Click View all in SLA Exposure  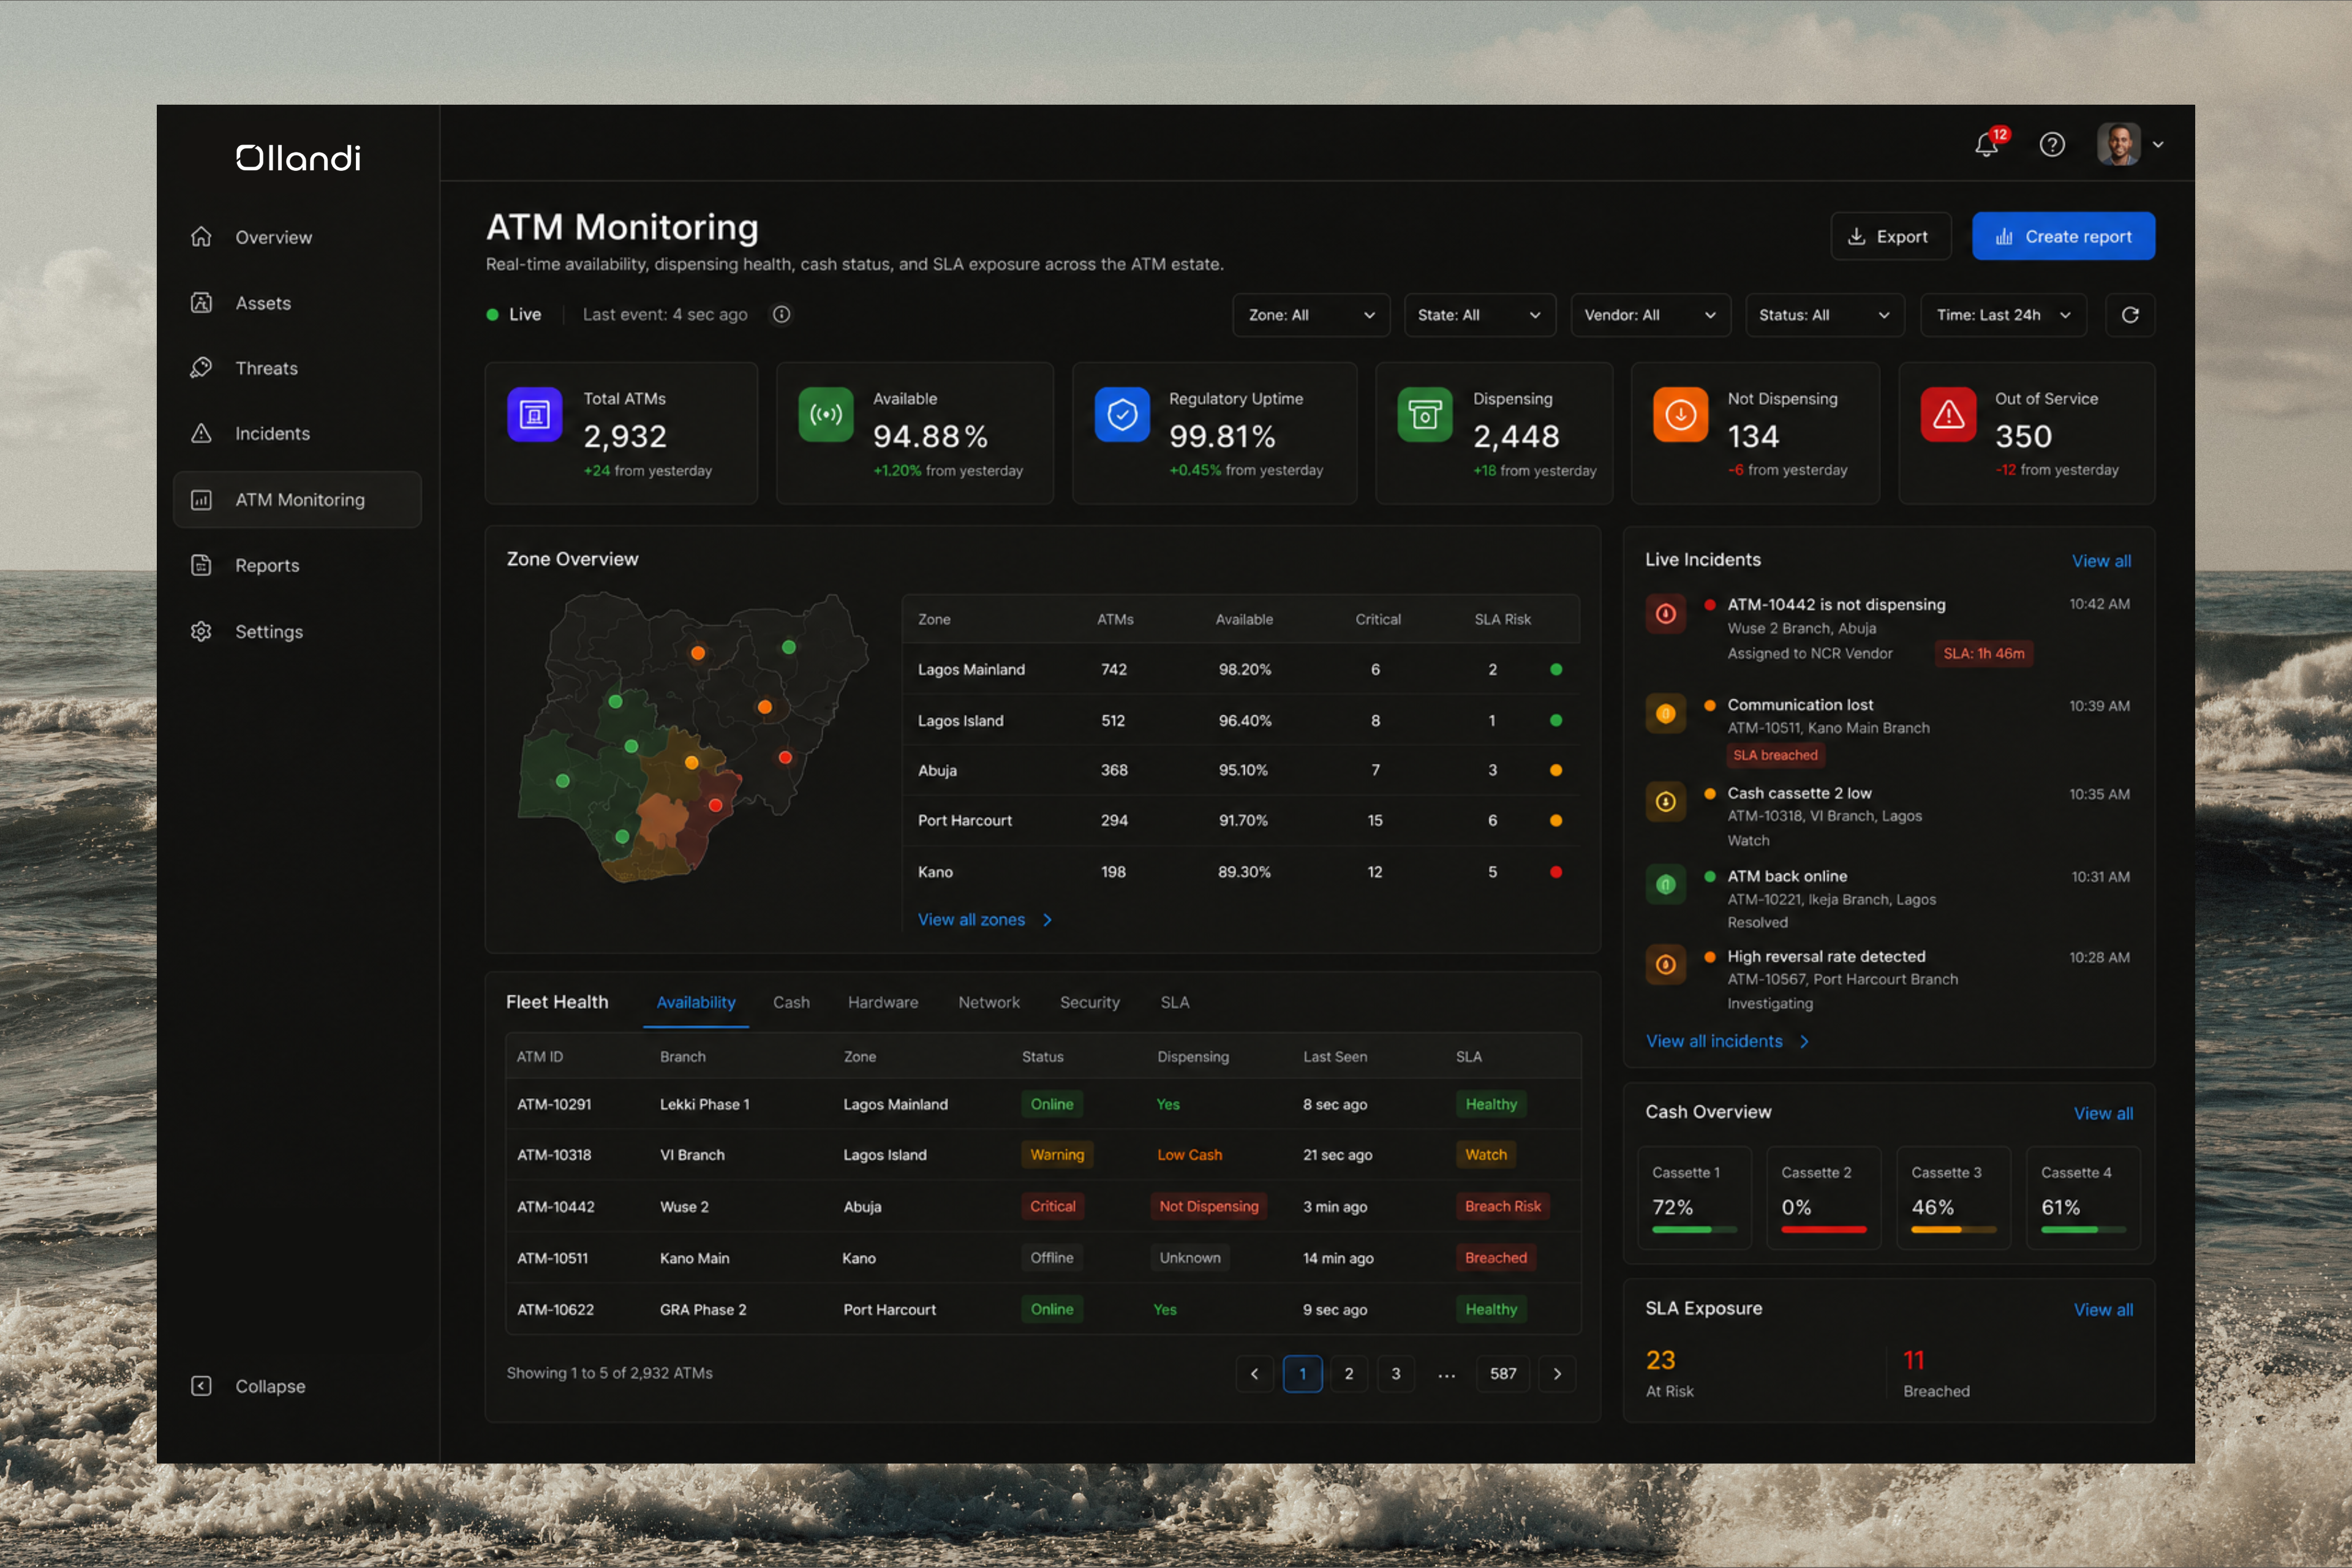[x=2103, y=1309]
